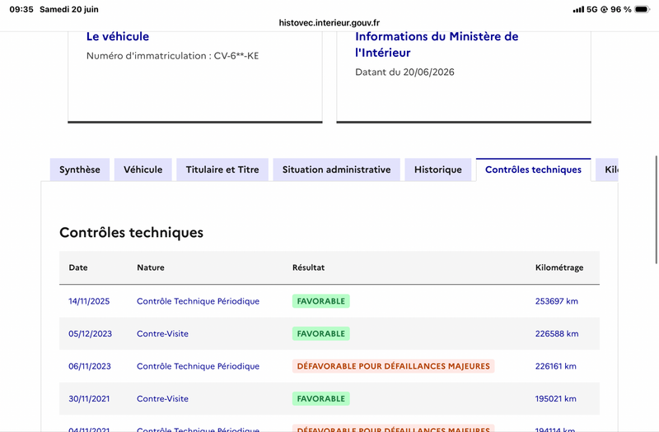The image size is (659, 432).
Task: Tap the Favorable badge for 14/11/2025
Action: click(321, 301)
